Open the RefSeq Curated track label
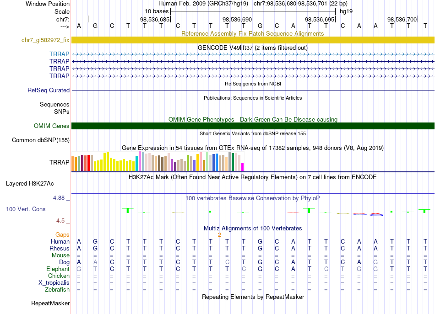The width and height of the screenshot is (435, 314). pyautogui.click(x=49, y=90)
